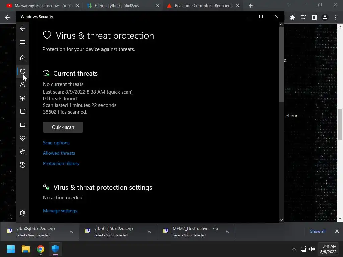Viewport: 343px width, 257px height.
Task: Open Protection history link
Action: click(x=61, y=163)
